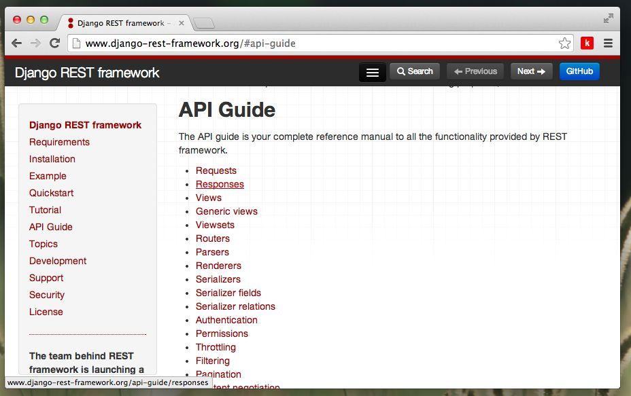Open the Chrome hamburger menu
Viewport: 631px width, 396px height.
[x=608, y=43]
